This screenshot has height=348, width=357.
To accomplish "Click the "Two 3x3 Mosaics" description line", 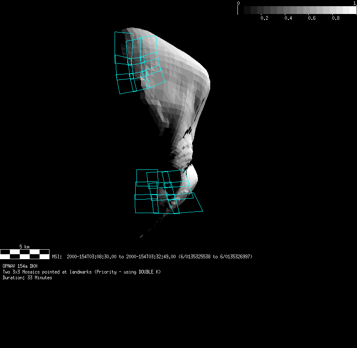I will (82, 272).
